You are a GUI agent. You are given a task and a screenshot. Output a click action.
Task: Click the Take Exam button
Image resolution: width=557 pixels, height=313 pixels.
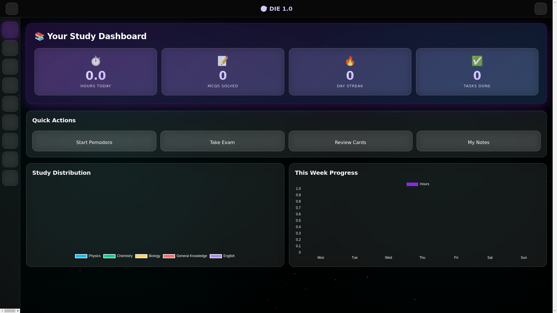tap(222, 141)
